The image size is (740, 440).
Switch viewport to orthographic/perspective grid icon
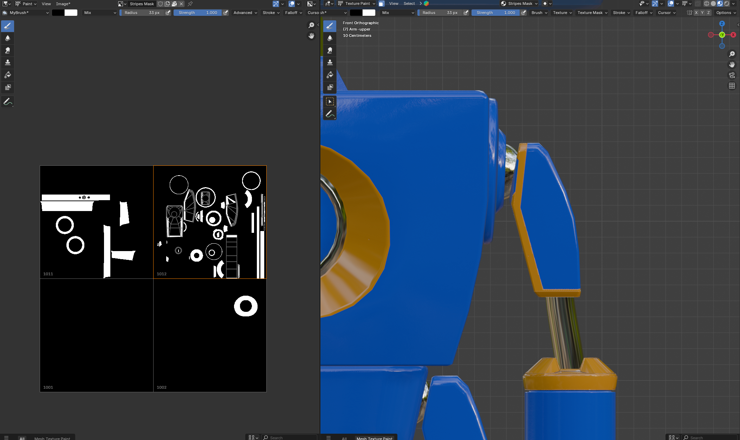pyautogui.click(x=732, y=86)
